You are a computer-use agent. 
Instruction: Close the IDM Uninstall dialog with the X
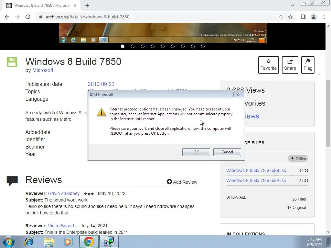[x=238, y=95]
